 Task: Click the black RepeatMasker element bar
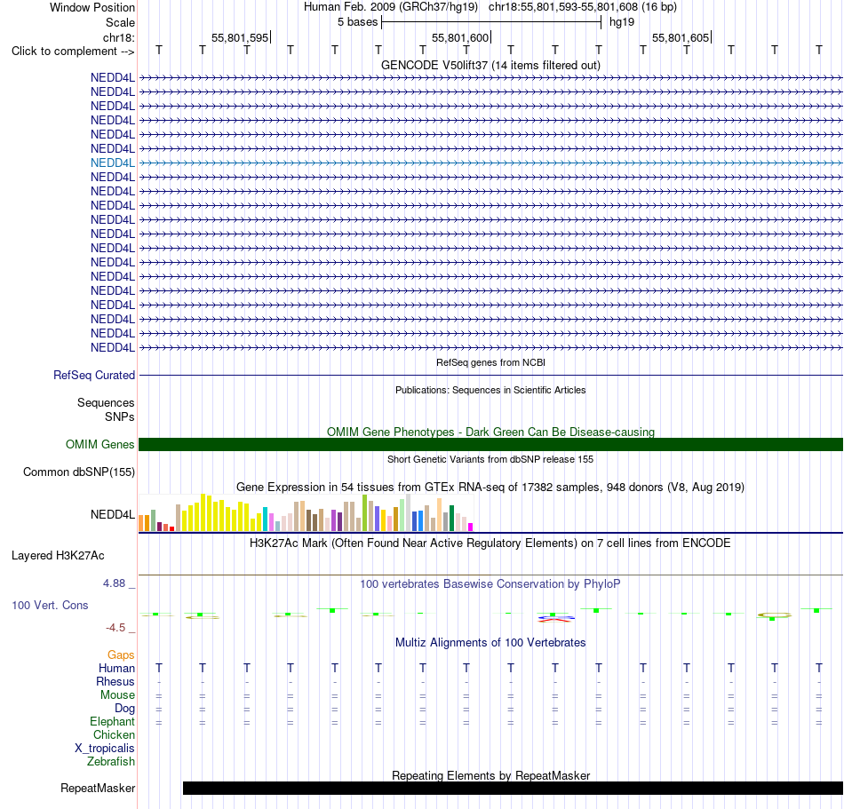(513, 788)
